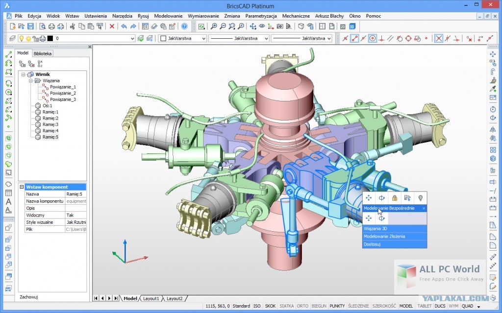The height and width of the screenshot is (313, 502).
Task: Click the New drawing icon
Action: point(12,26)
